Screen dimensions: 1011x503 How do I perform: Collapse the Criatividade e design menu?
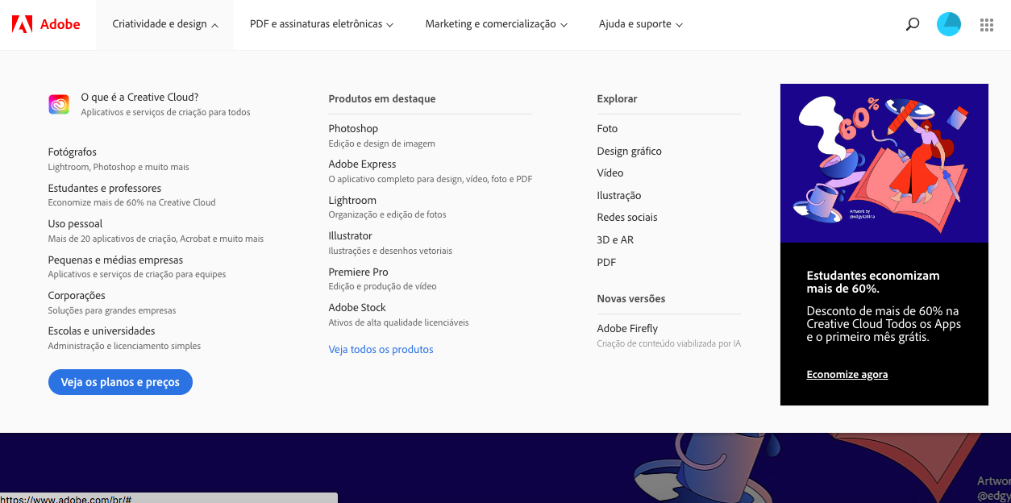(165, 24)
